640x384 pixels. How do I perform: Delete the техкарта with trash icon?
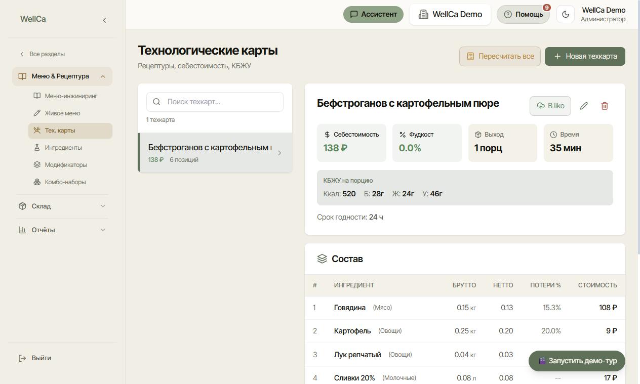tap(605, 106)
